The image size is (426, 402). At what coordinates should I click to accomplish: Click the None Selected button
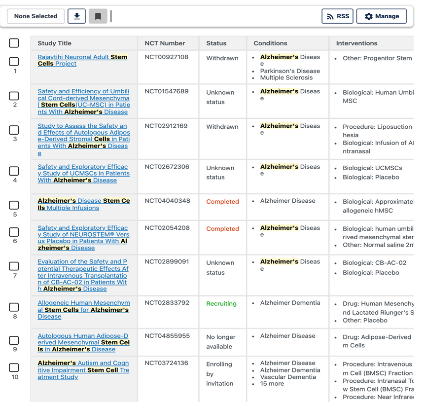tap(35, 16)
